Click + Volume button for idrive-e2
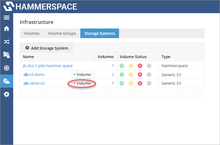220x145 pixels. (x=82, y=83)
